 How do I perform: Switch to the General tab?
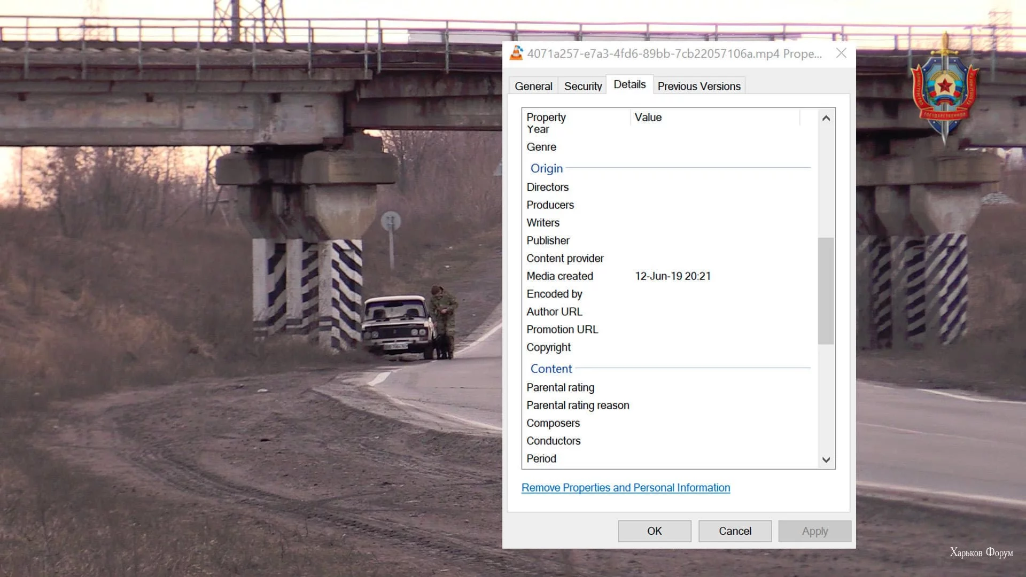pos(533,86)
